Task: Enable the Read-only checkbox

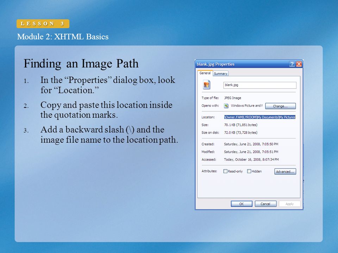Action: (x=225, y=171)
